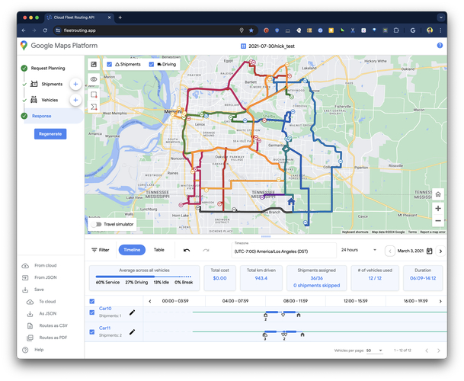Click the Car10 timeline route bar
Viewport: 464px width, 381px height.
tap(281, 312)
